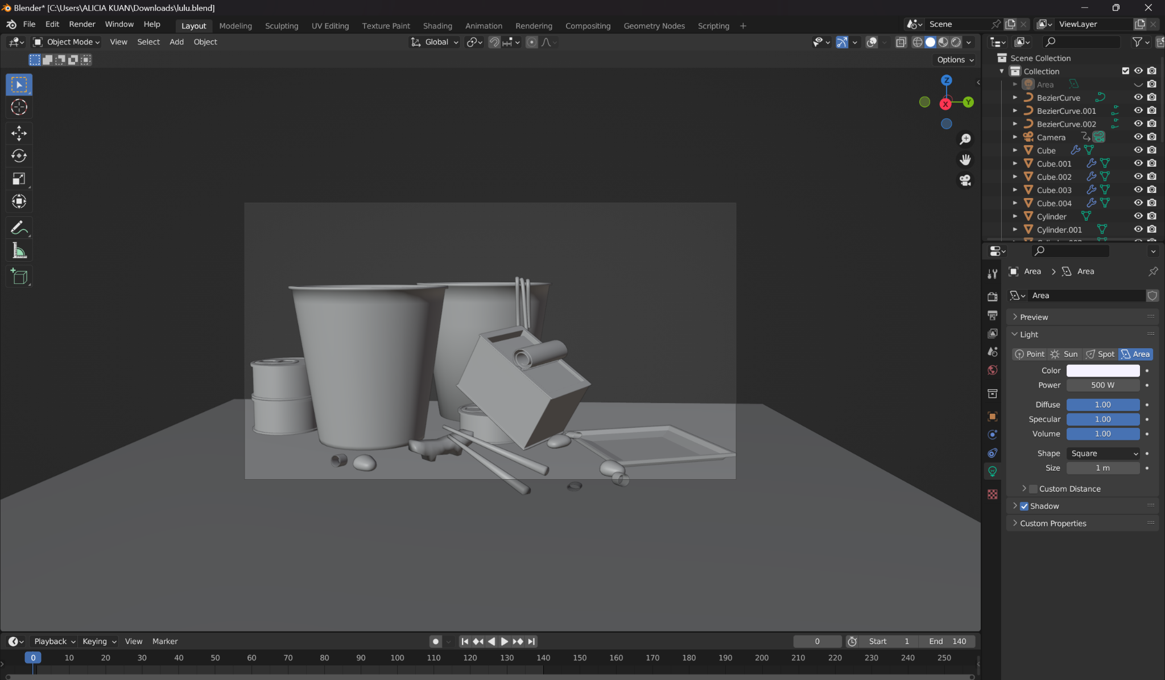Switch to rendered viewport shading

[956, 42]
